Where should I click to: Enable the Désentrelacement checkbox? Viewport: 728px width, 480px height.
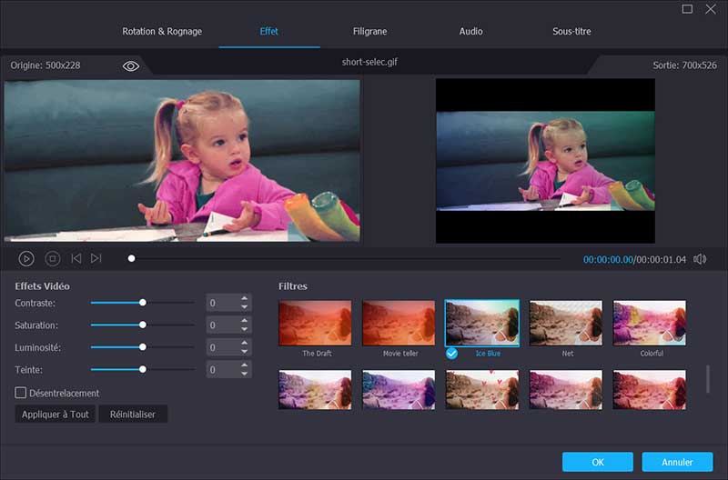tap(21, 393)
